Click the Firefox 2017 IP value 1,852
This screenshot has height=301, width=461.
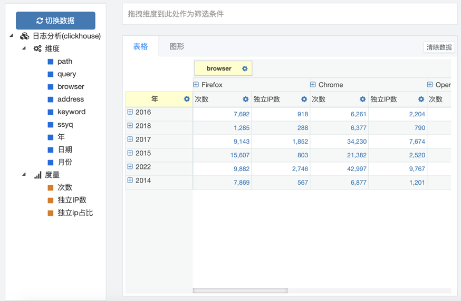point(300,142)
